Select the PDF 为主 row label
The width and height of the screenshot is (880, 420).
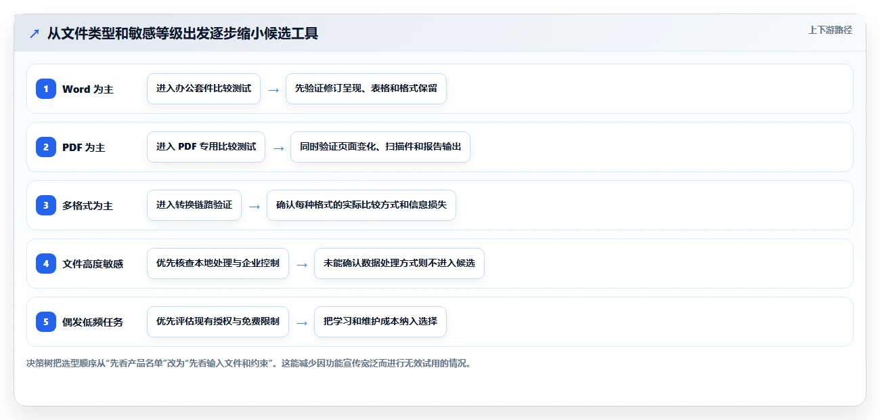click(x=84, y=147)
